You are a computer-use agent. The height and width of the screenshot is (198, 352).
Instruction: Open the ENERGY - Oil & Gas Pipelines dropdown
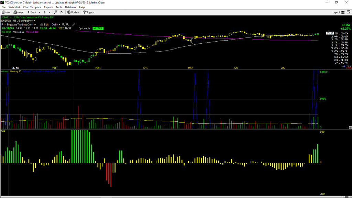point(18,21)
